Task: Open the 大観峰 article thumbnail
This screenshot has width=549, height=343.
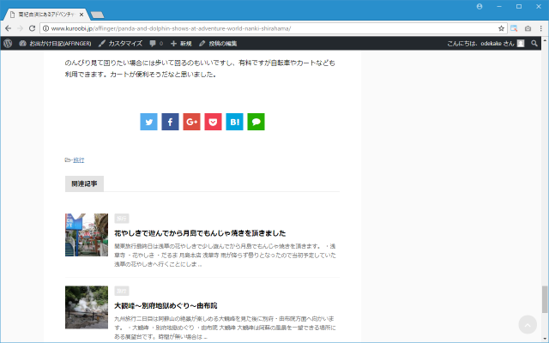Action: [87, 307]
